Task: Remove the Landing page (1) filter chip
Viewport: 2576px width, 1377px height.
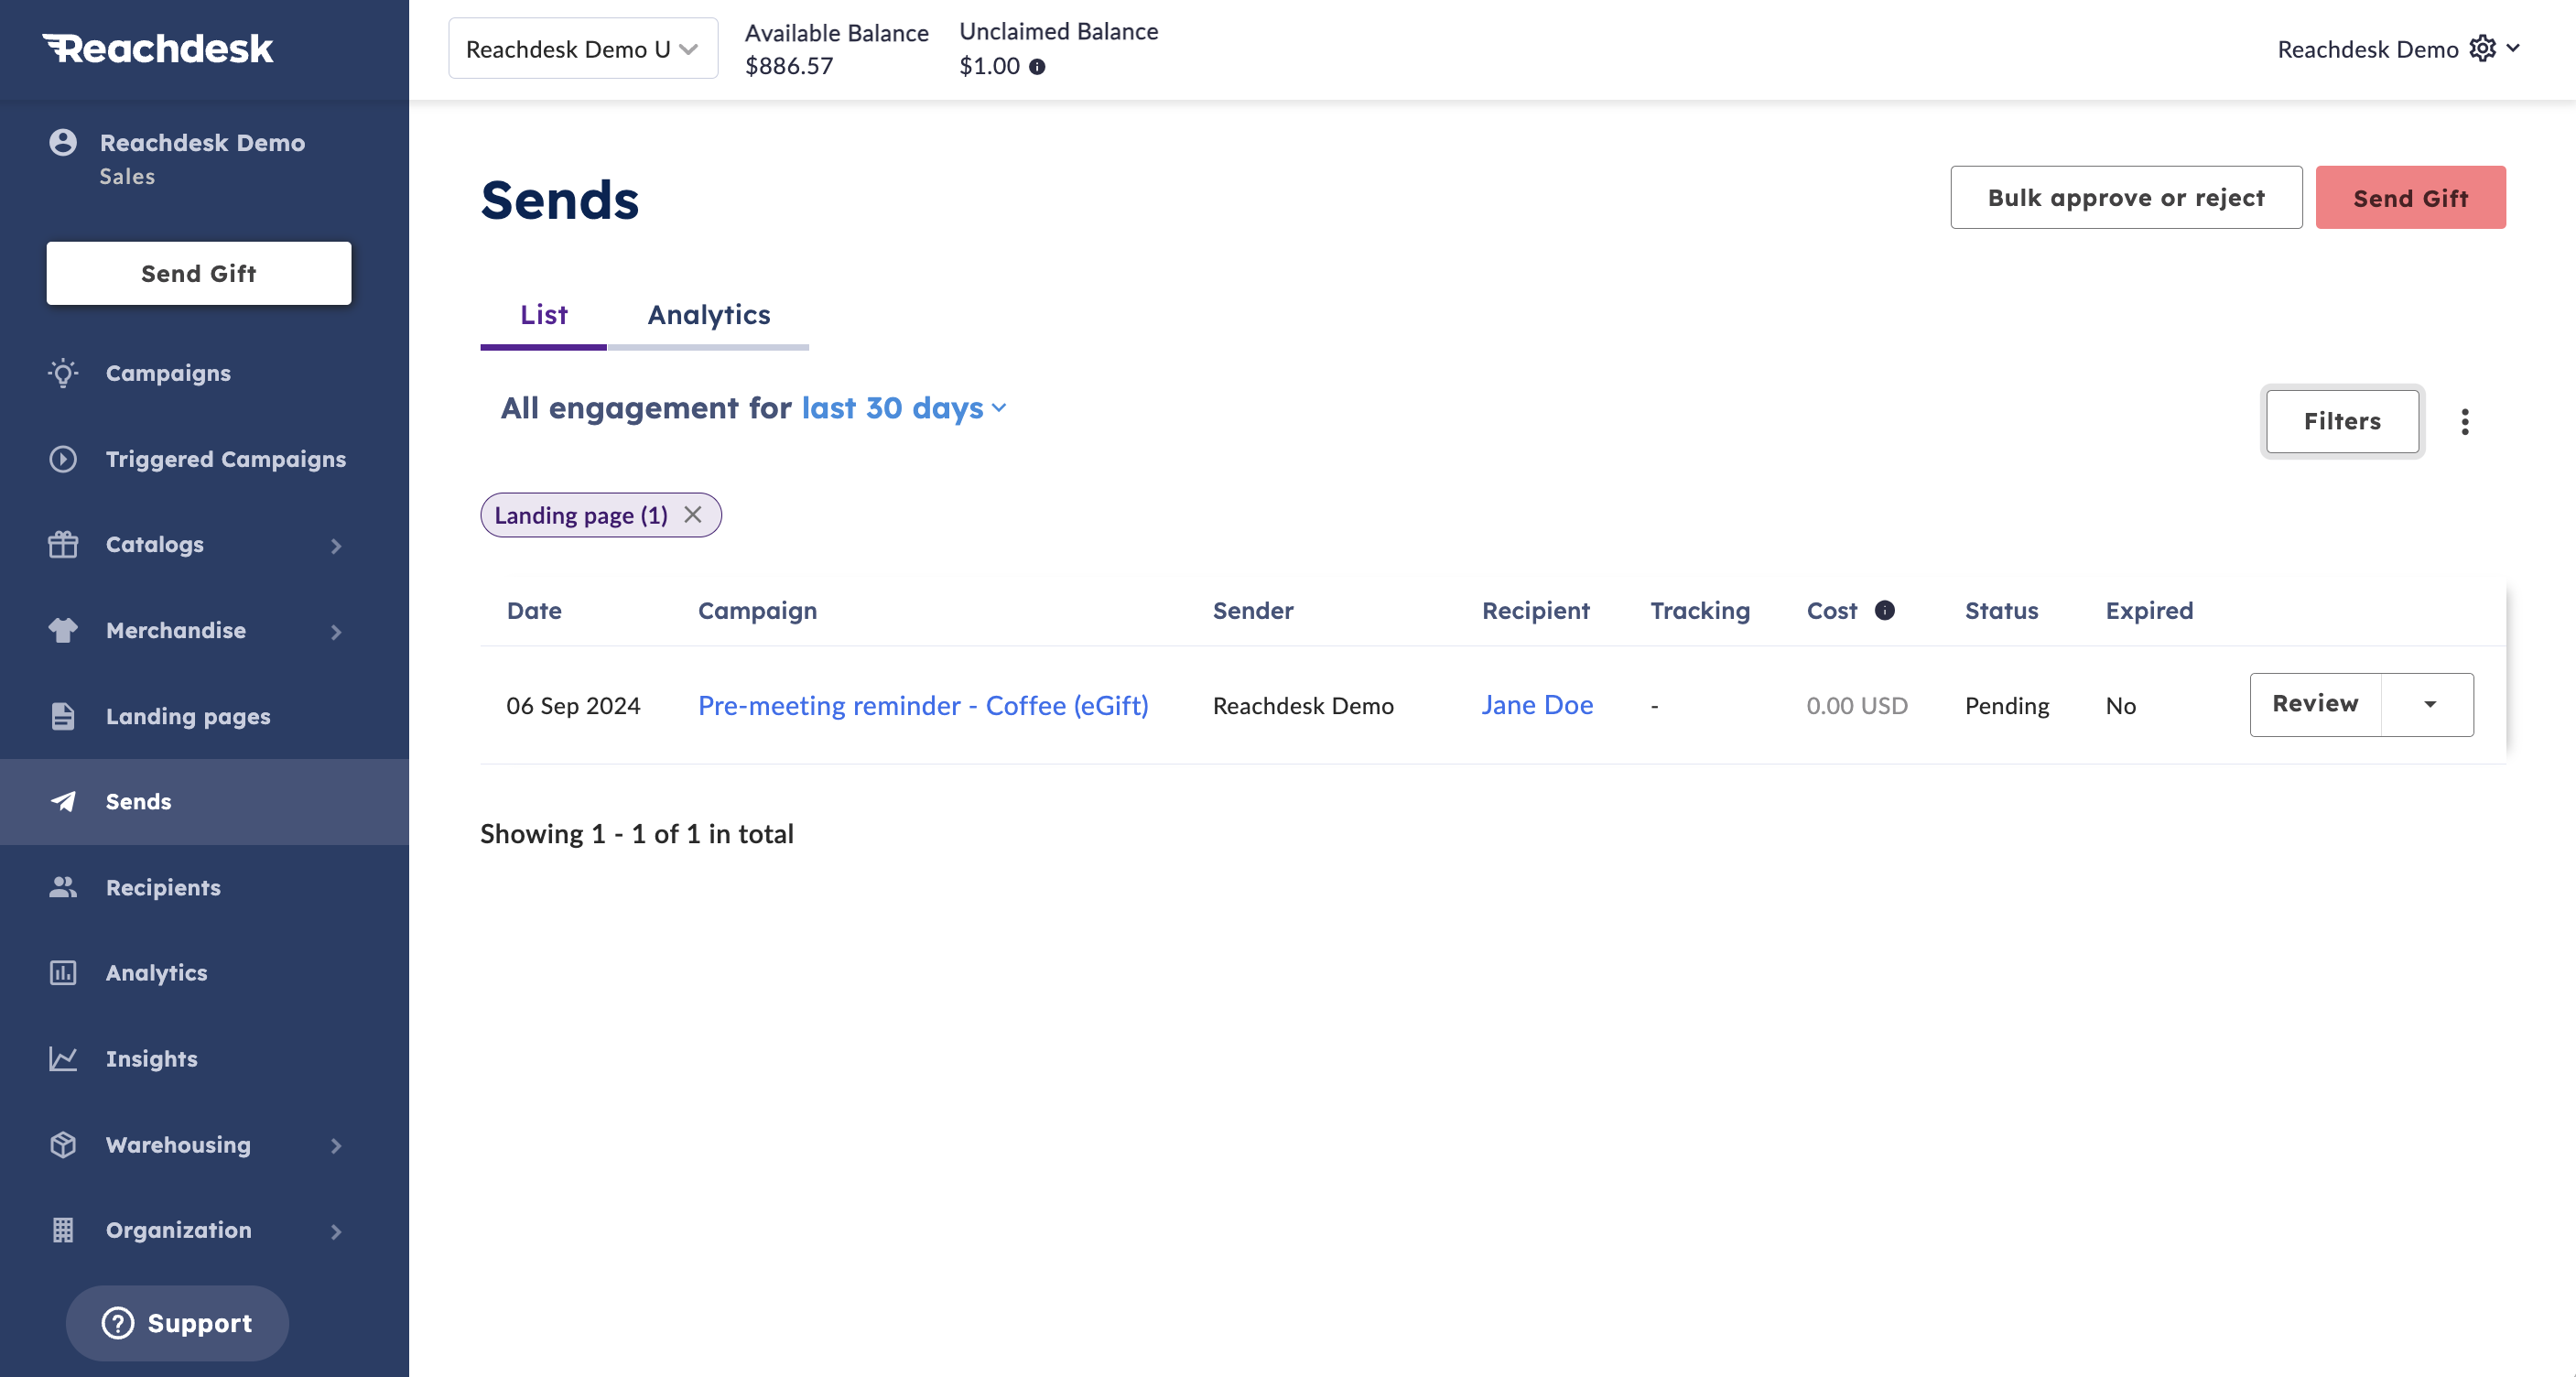Action: (x=693, y=514)
